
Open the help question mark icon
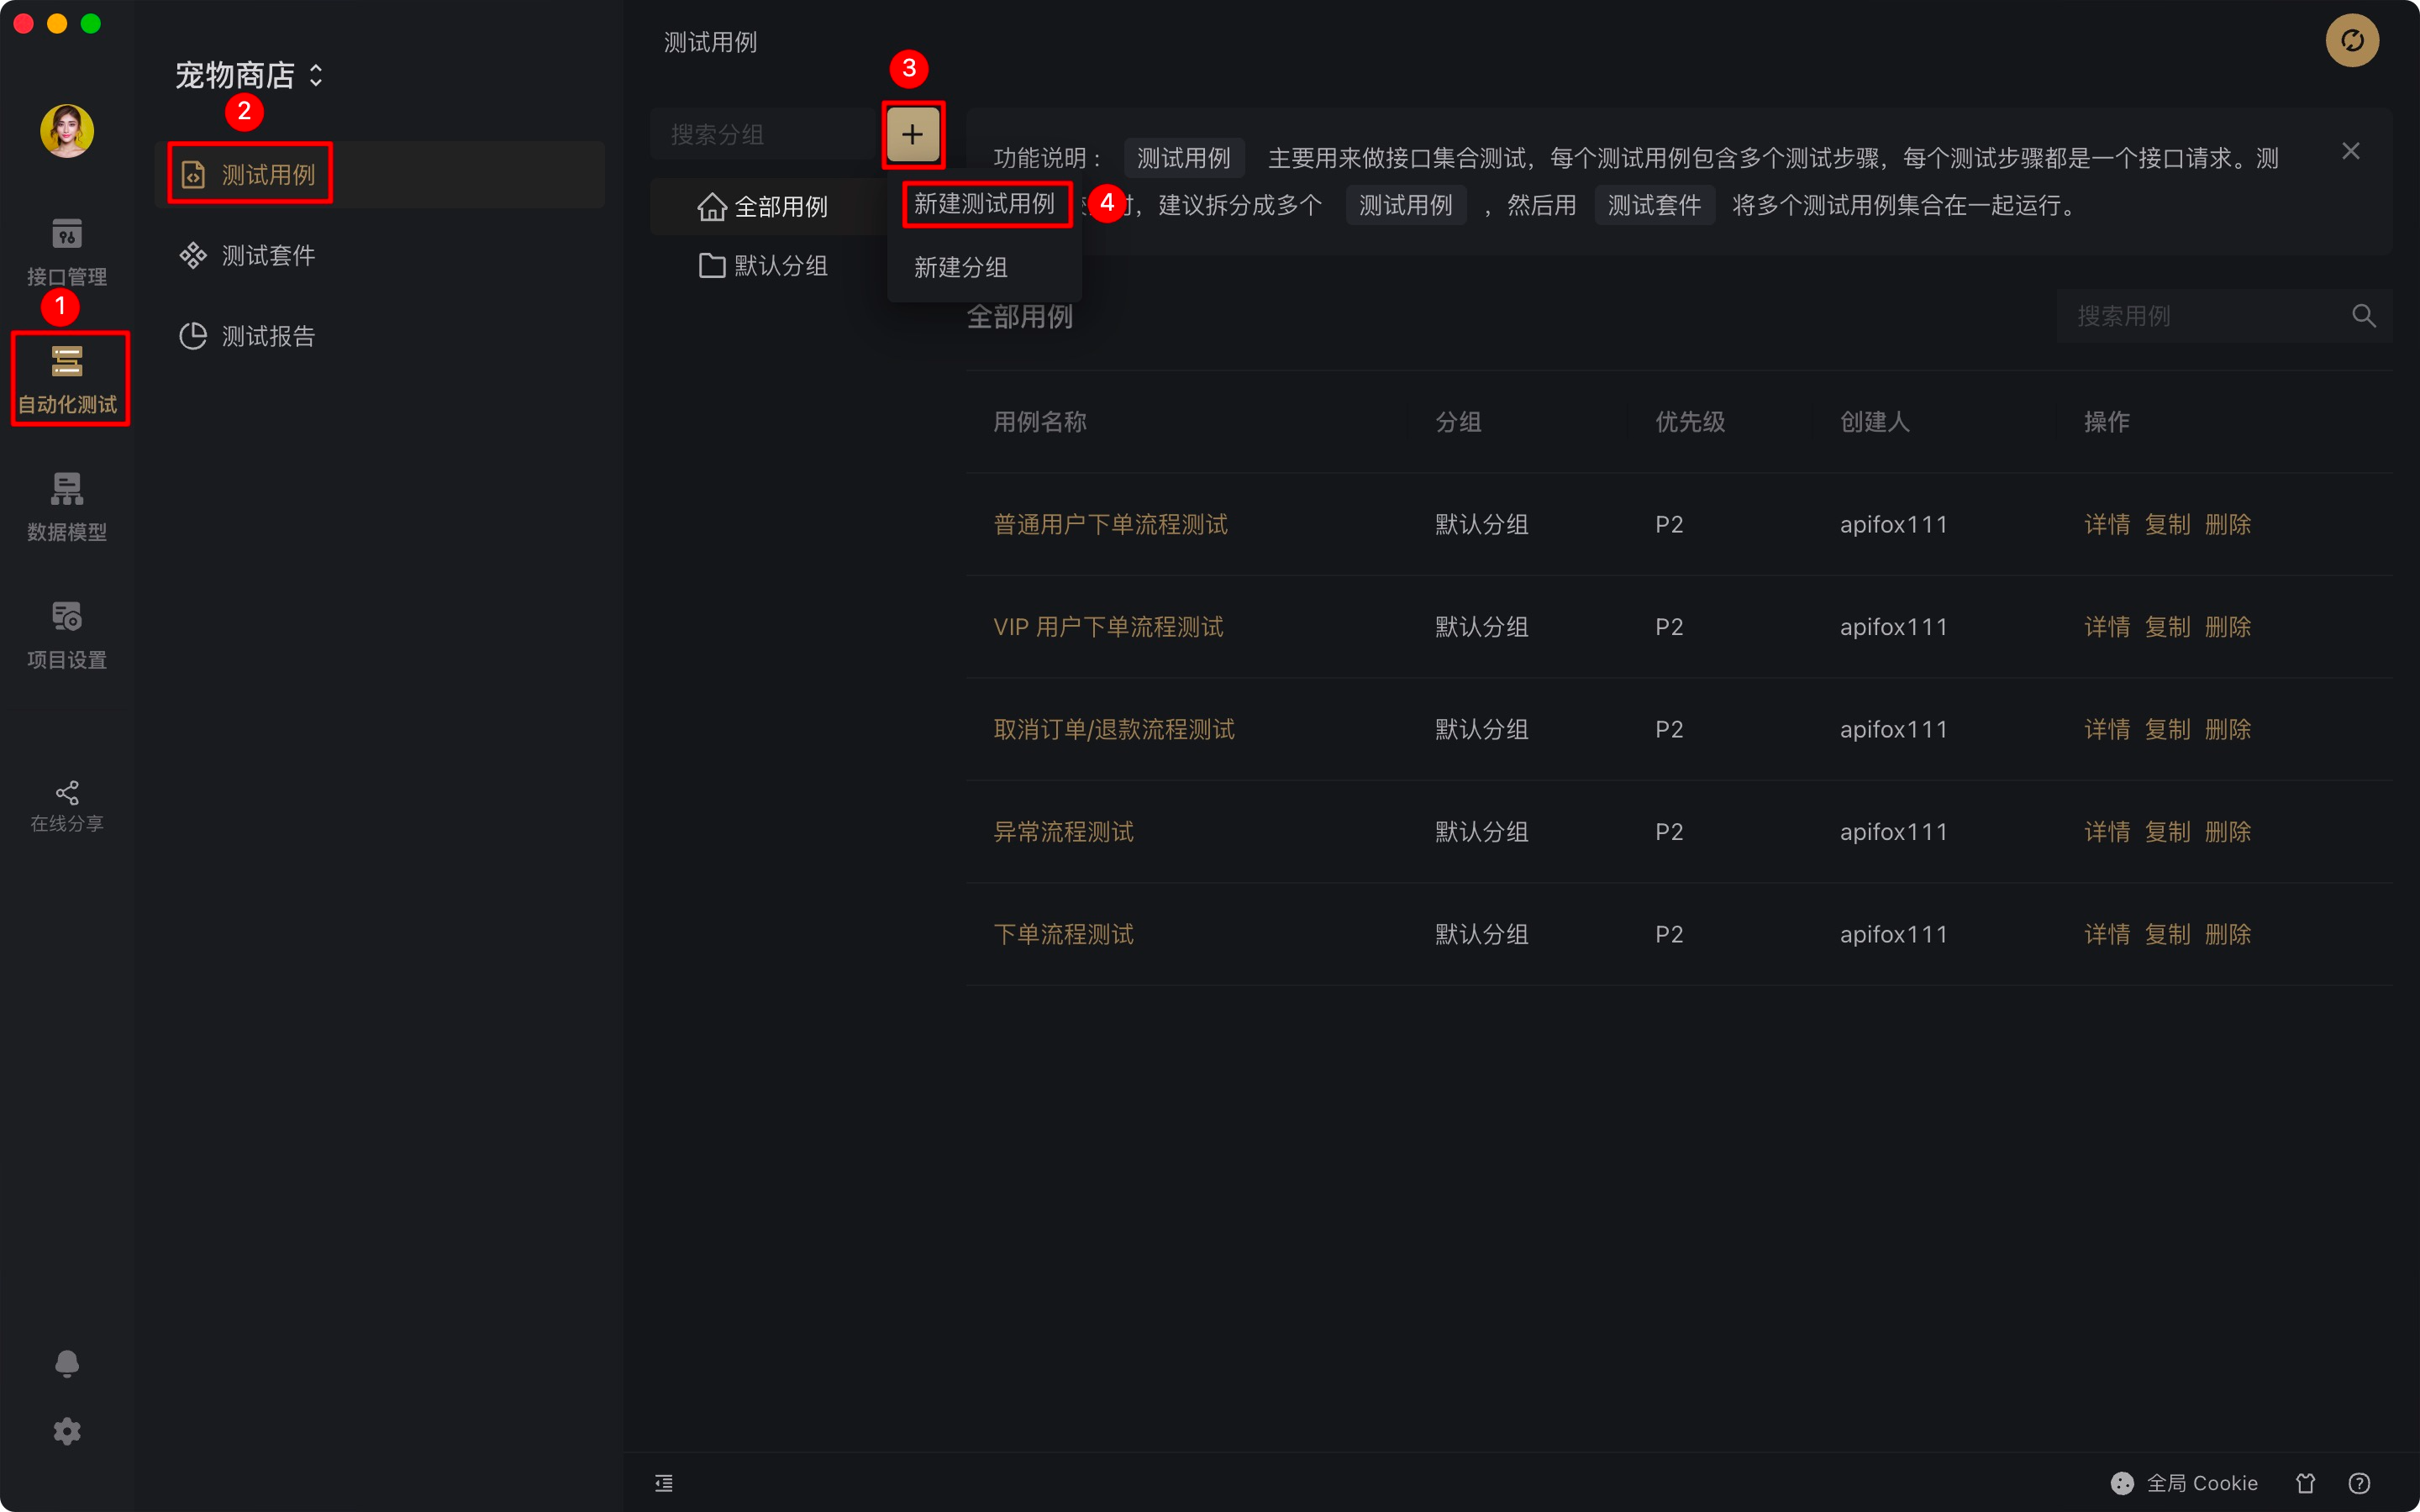[x=2359, y=1483]
